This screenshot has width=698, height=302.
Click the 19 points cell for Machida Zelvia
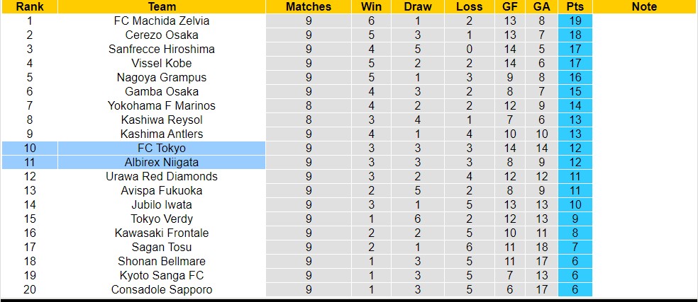[575, 21]
